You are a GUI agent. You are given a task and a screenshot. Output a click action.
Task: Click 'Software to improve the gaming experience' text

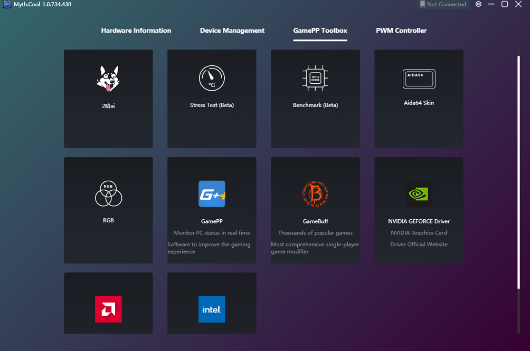point(209,248)
